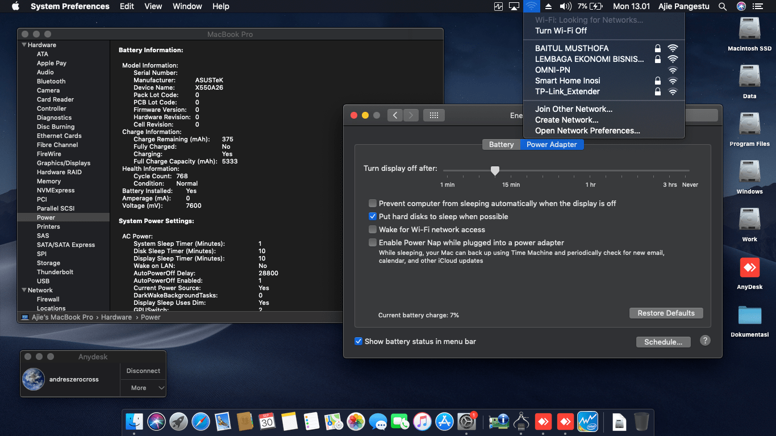Open Finder from the dock
776x436 pixels.
pos(134,421)
